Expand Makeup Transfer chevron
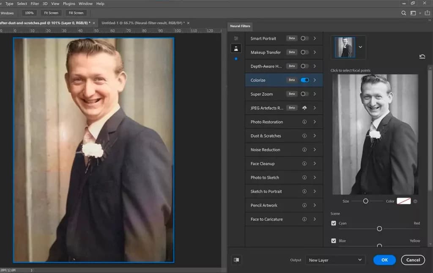 315,52
